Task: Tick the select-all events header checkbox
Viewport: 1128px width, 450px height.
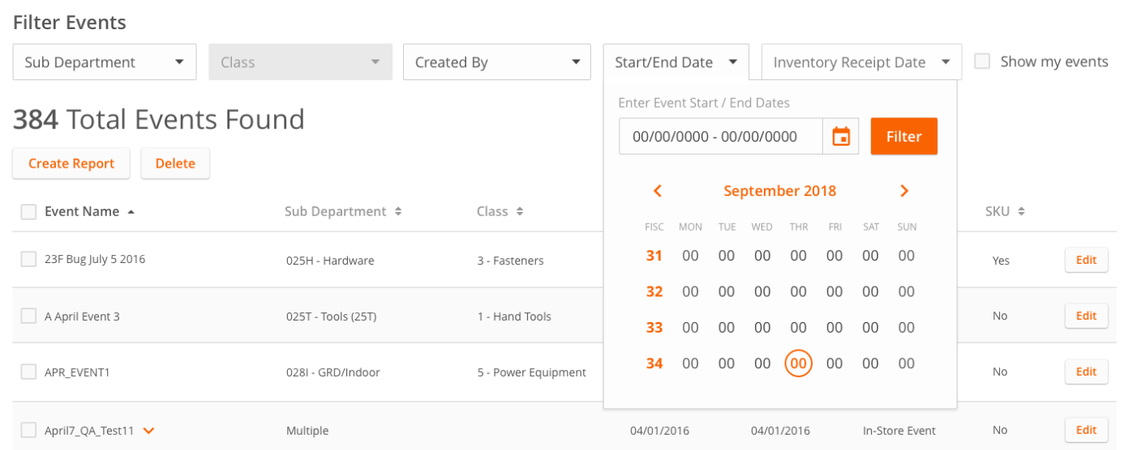Action: coord(28,212)
